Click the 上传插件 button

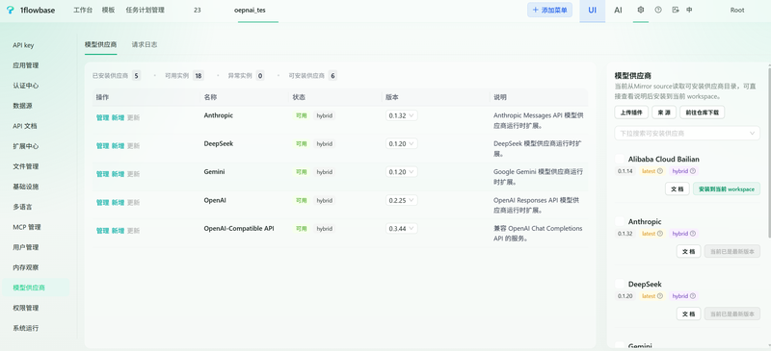tap(631, 113)
